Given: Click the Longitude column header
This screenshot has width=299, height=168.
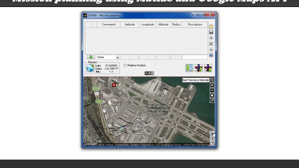Looking at the screenshot, I should (x=148, y=25).
